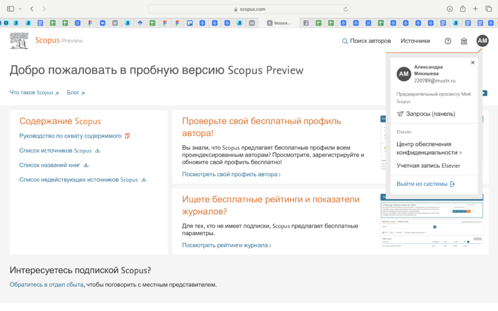Select the active Scopus... tab
This screenshot has height=311, width=498.
point(279,23)
